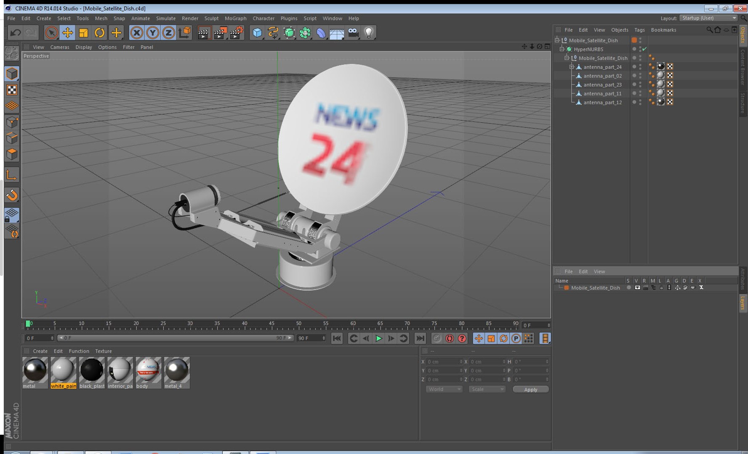Select the body material thumbnail
Viewport: 748px width, 454px height.
pos(148,373)
